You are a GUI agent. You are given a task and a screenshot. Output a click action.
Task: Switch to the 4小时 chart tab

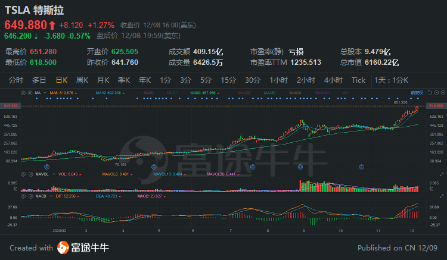333,80
